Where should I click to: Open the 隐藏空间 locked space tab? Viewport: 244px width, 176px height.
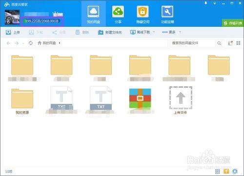[142, 15]
